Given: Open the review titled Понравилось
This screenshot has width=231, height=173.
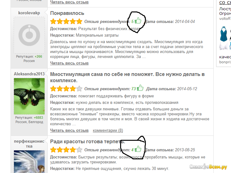Looking at the screenshot, I should pyautogui.click(x=67, y=13).
